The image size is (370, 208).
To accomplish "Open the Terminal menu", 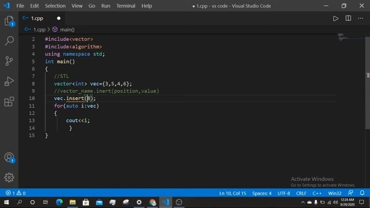I will pos(126,6).
